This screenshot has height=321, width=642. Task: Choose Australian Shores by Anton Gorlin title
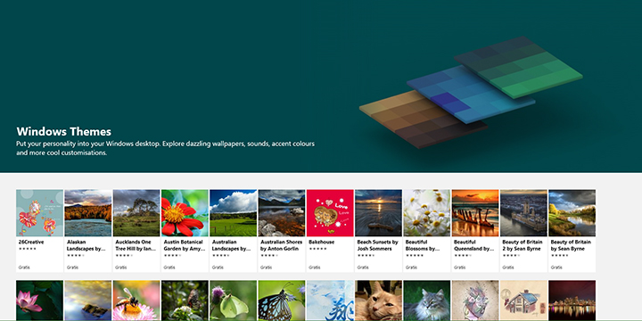point(281,245)
